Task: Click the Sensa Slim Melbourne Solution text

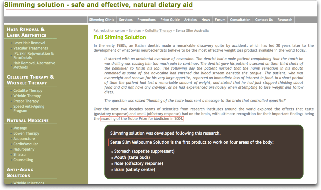Action: [x=139, y=142]
